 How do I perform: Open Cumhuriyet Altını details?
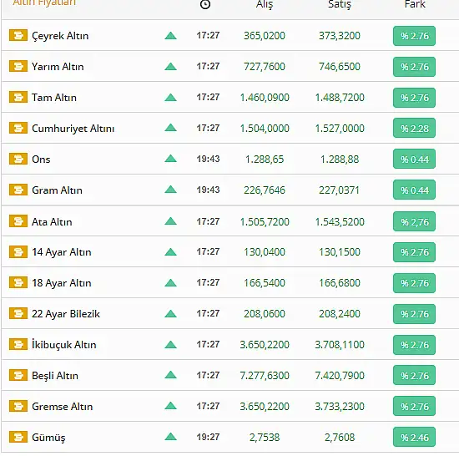tap(73, 129)
